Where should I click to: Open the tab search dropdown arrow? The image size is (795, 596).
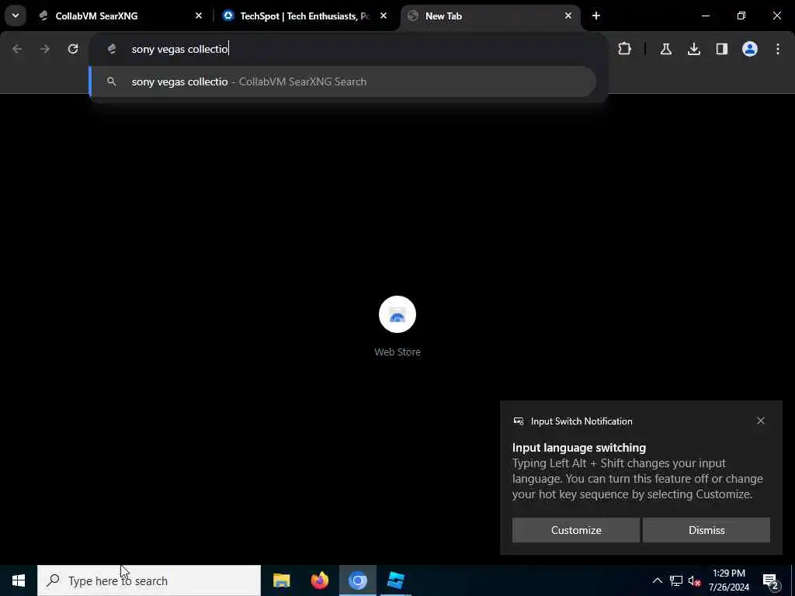[x=16, y=16]
